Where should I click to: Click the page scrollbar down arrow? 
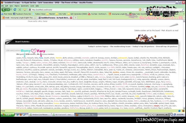click(x=184, y=108)
